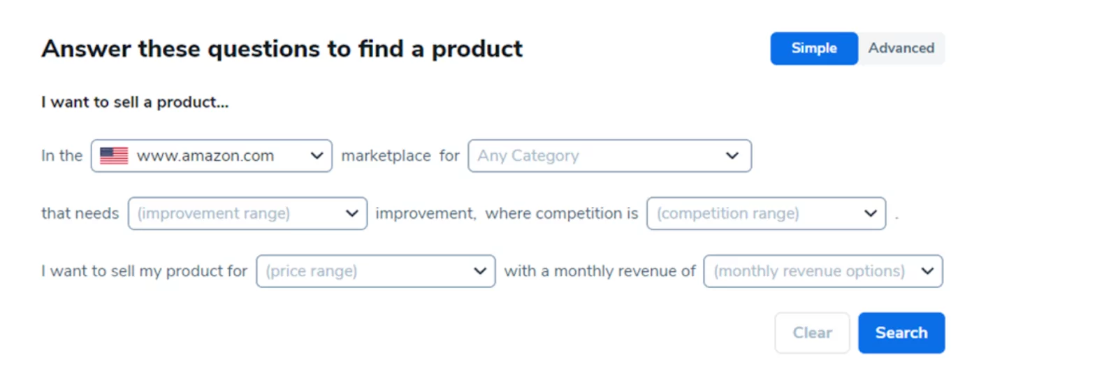Switch to Simple search mode
This screenshot has width=1118, height=367.
coord(814,48)
